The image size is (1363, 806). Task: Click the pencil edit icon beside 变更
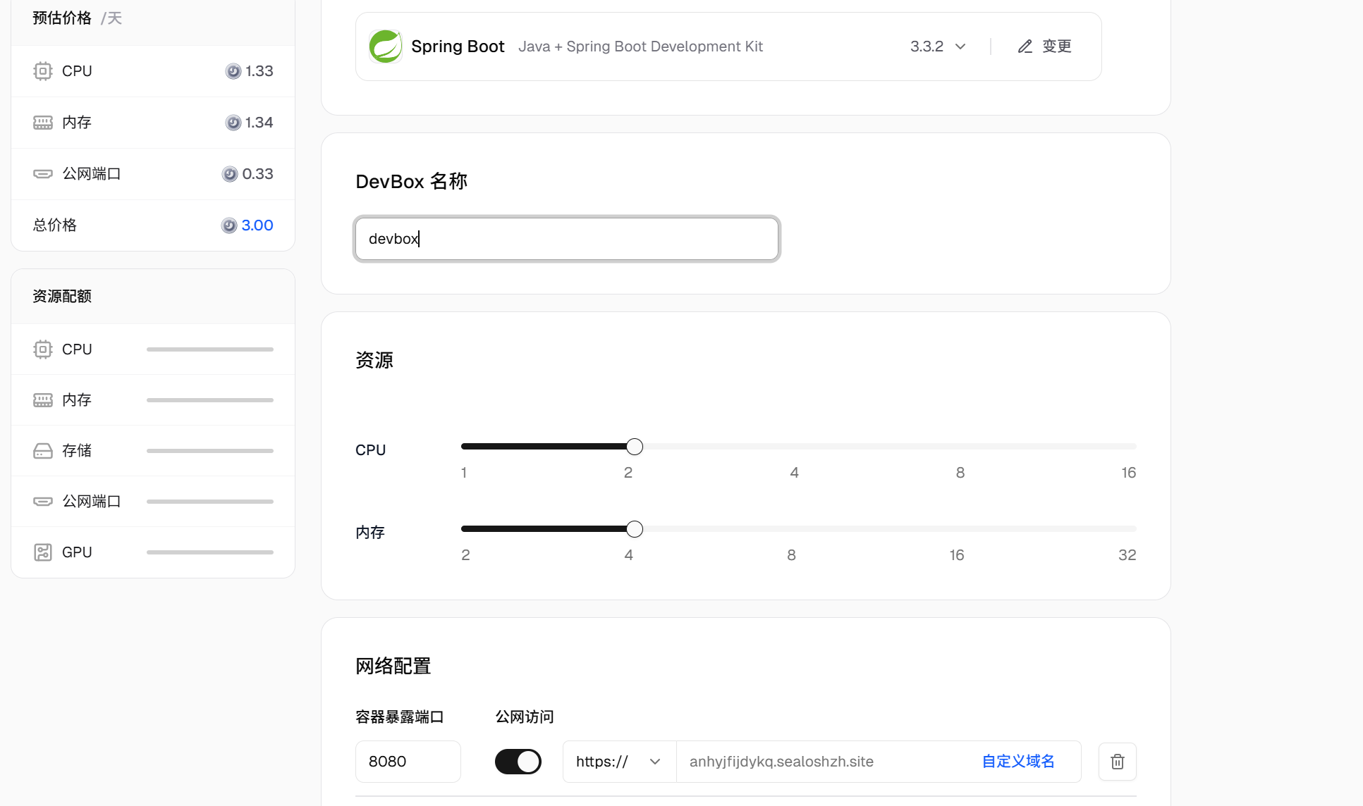point(1025,46)
